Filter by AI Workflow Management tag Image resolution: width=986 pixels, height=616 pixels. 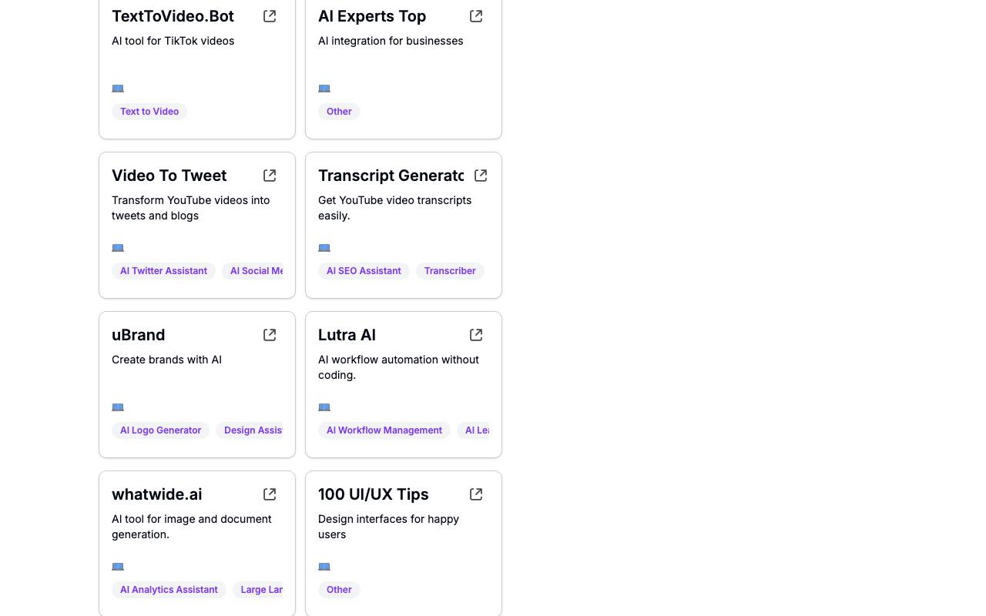coord(384,430)
